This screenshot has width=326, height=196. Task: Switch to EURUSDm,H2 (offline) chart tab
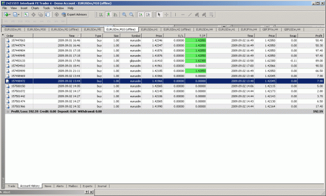pyautogui.click(x=177, y=30)
